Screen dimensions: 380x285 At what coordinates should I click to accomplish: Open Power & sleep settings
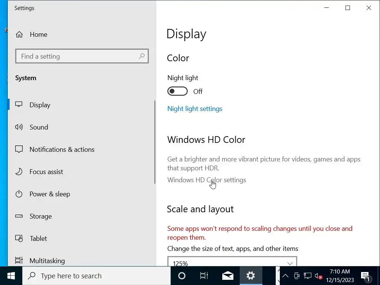[81, 194]
